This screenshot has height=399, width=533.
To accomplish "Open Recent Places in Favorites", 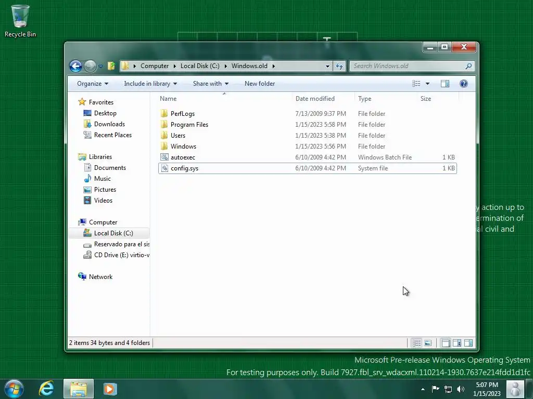I will [x=113, y=135].
